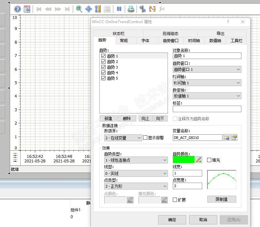
Task: Switch to the 工具栏 tab
Action: 236,40
